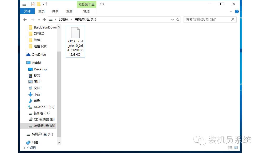Viewport: 260px width, 153px height.
Task: Click the back navigation arrow
Action: 25,19
